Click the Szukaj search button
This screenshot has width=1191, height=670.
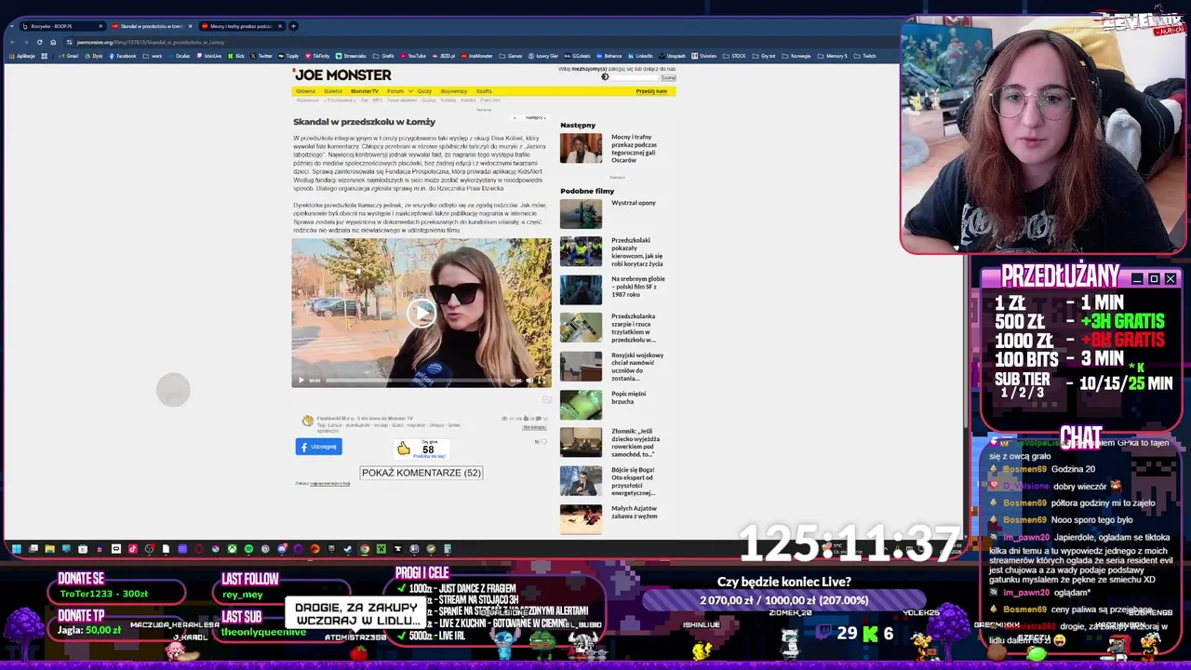pos(668,78)
